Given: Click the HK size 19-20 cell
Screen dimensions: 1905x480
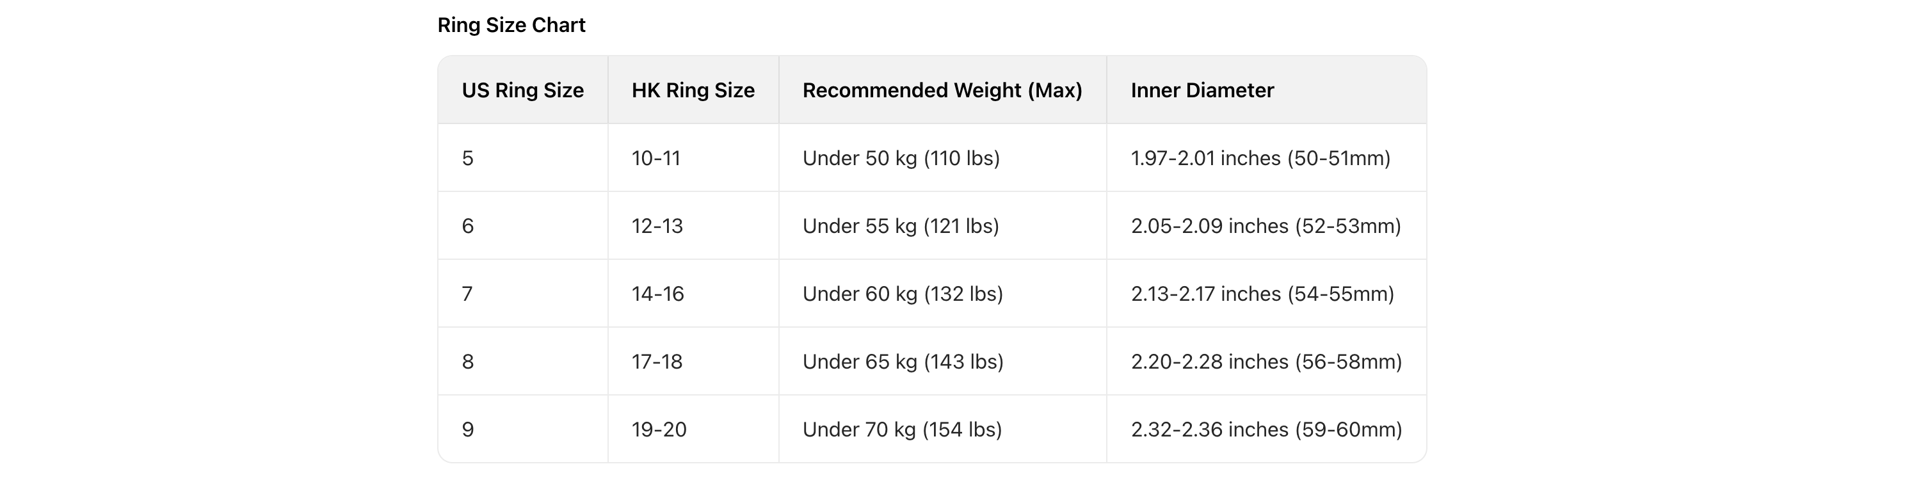Looking at the screenshot, I should [659, 429].
